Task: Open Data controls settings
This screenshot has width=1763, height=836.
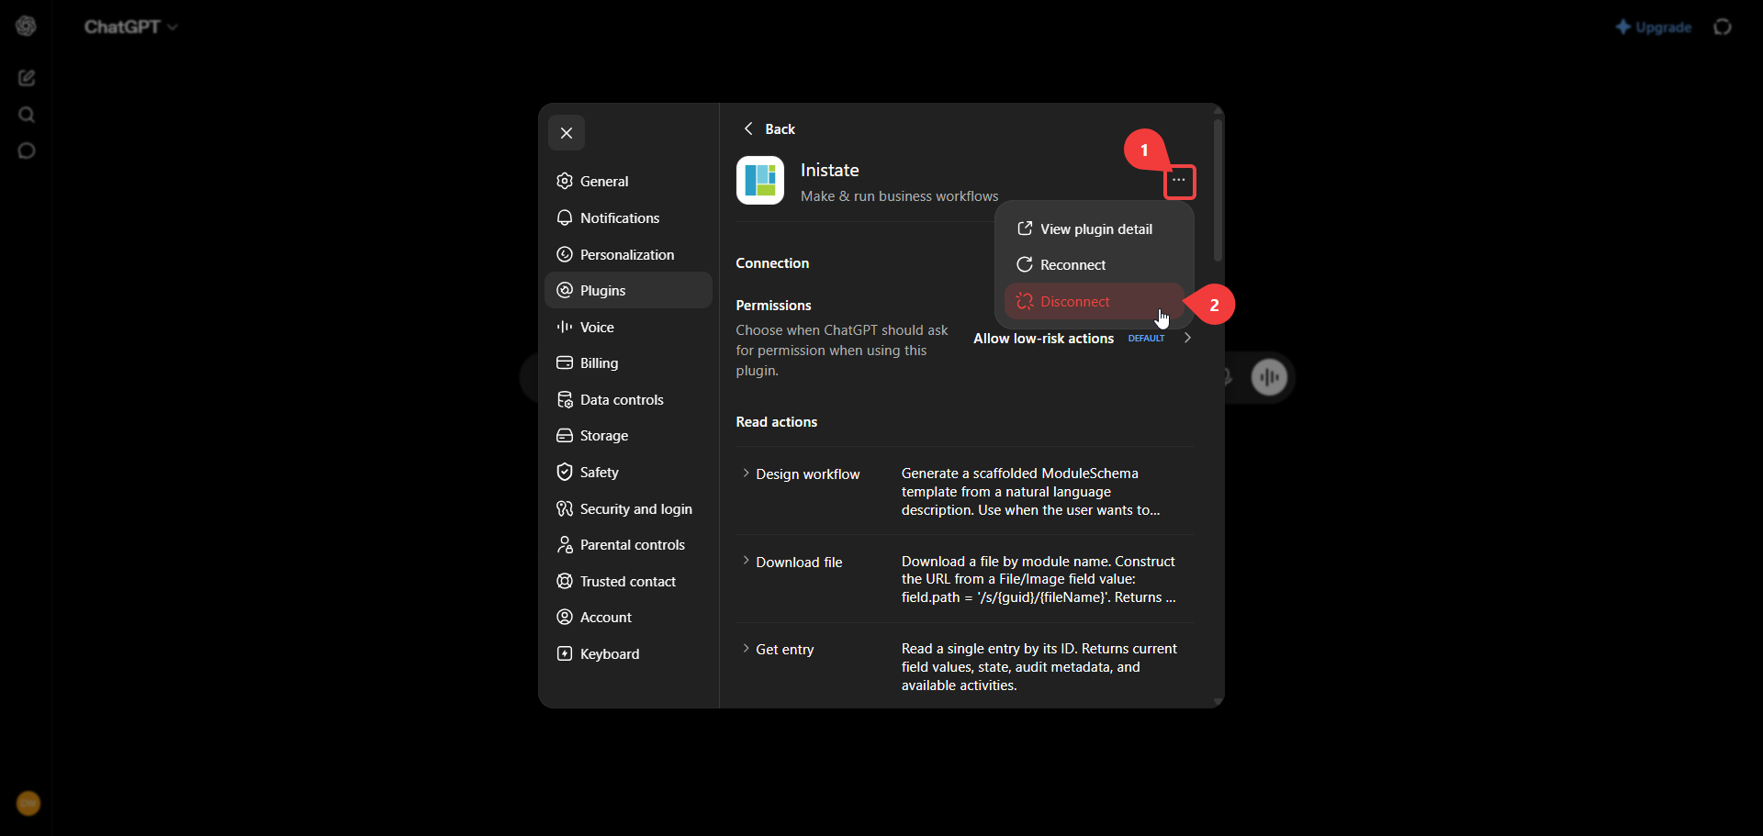Action: [x=628, y=400]
